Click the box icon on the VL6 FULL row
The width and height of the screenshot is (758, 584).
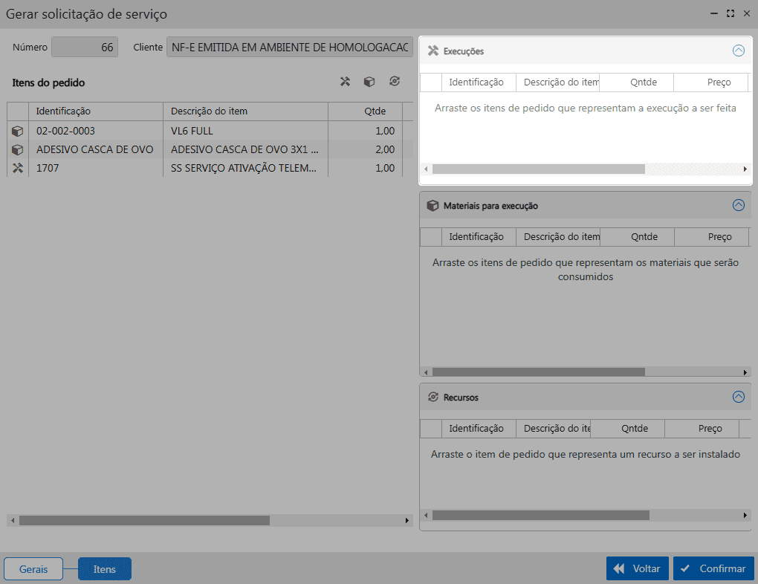(x=18, y=132)
